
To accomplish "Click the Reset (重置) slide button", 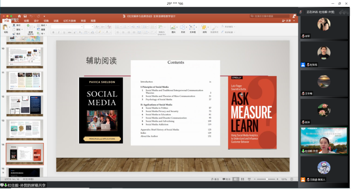I will tap(41, 29).
